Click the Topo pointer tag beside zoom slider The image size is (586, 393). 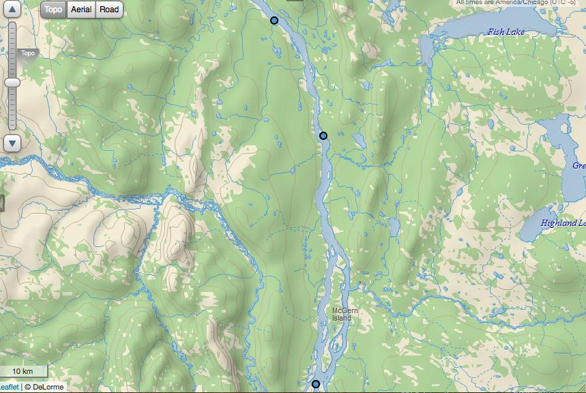pyautogui.click(x=28, y=53)
